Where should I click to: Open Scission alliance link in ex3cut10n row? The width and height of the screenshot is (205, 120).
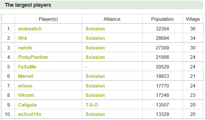point(95,114)
